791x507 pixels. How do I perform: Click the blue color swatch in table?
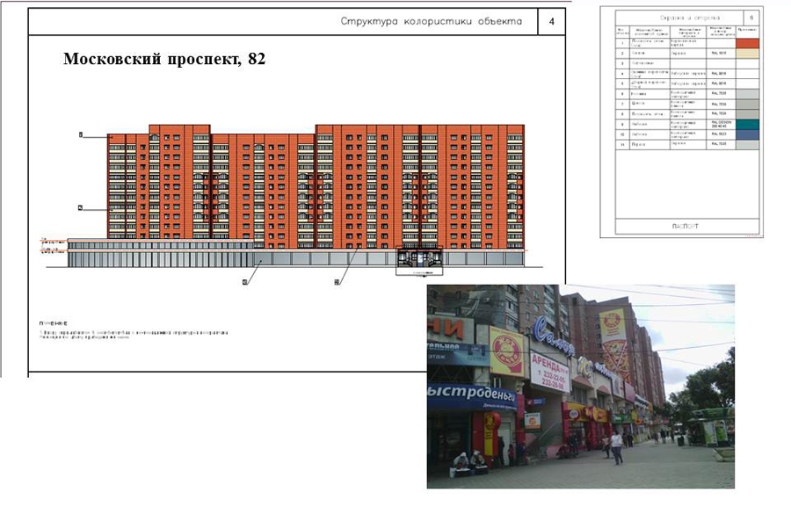748,134
